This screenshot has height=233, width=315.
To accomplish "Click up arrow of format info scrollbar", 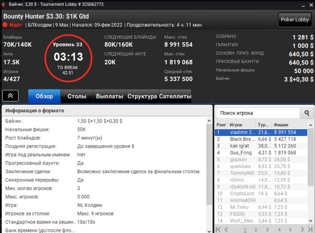I will point(209,121).
